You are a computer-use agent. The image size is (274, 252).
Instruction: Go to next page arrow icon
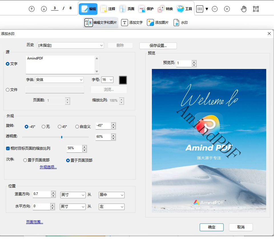pos(44,9)
